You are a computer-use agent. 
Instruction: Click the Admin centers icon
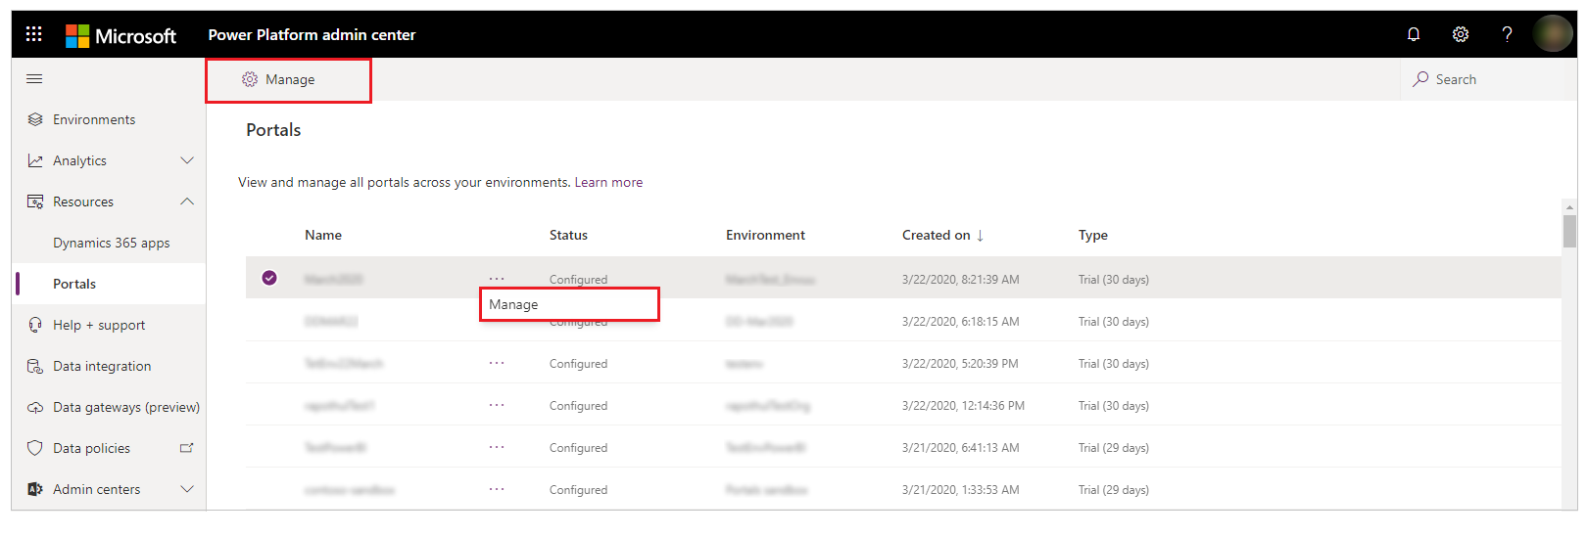(35, 489)
